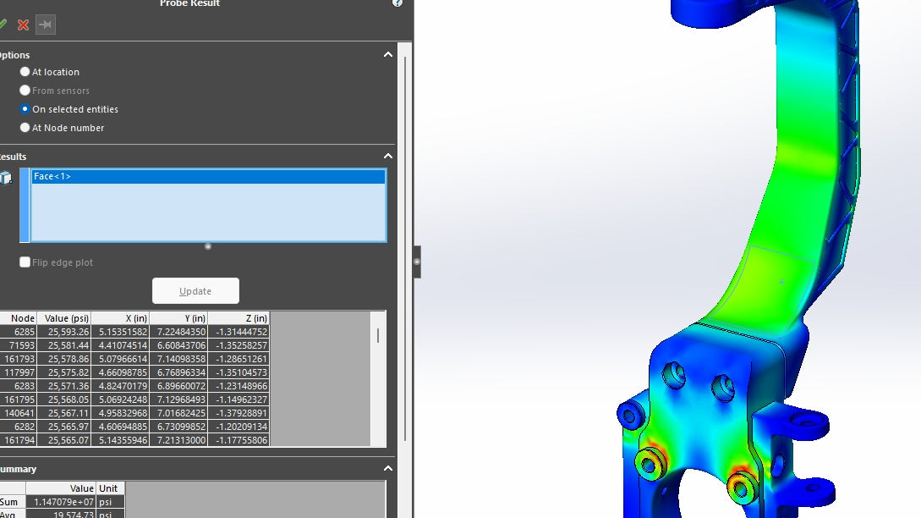The image size is (921, 518).
Task: Click Z coordinate -1.28651261
Action: tap(239, 359)
